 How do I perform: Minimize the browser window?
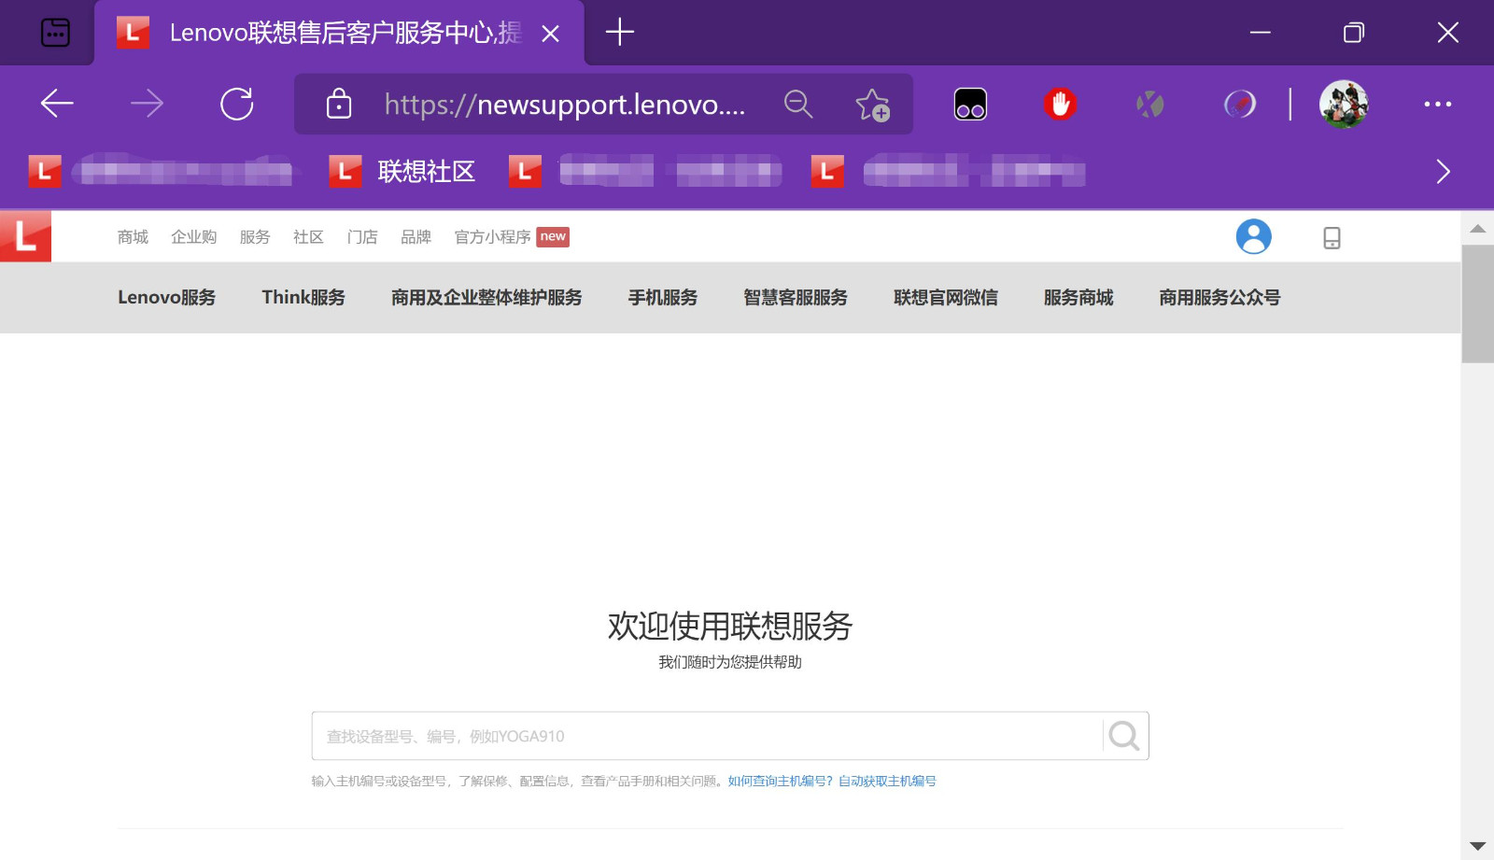click(1261, 33)
